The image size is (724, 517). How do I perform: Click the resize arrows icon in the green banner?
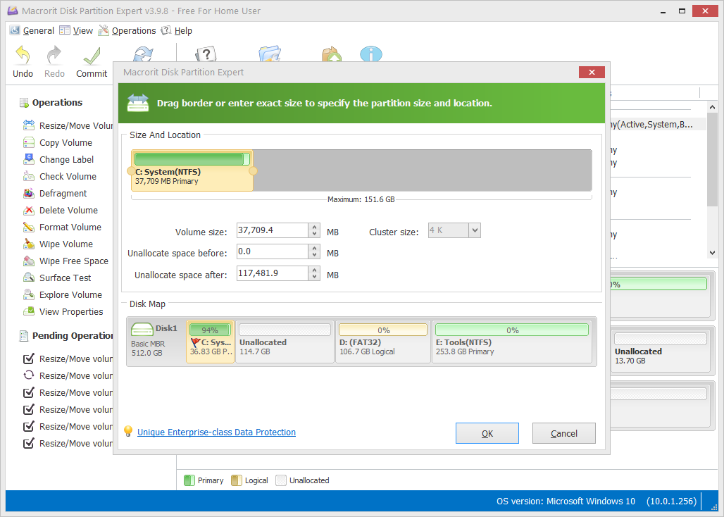click(138, 103)
